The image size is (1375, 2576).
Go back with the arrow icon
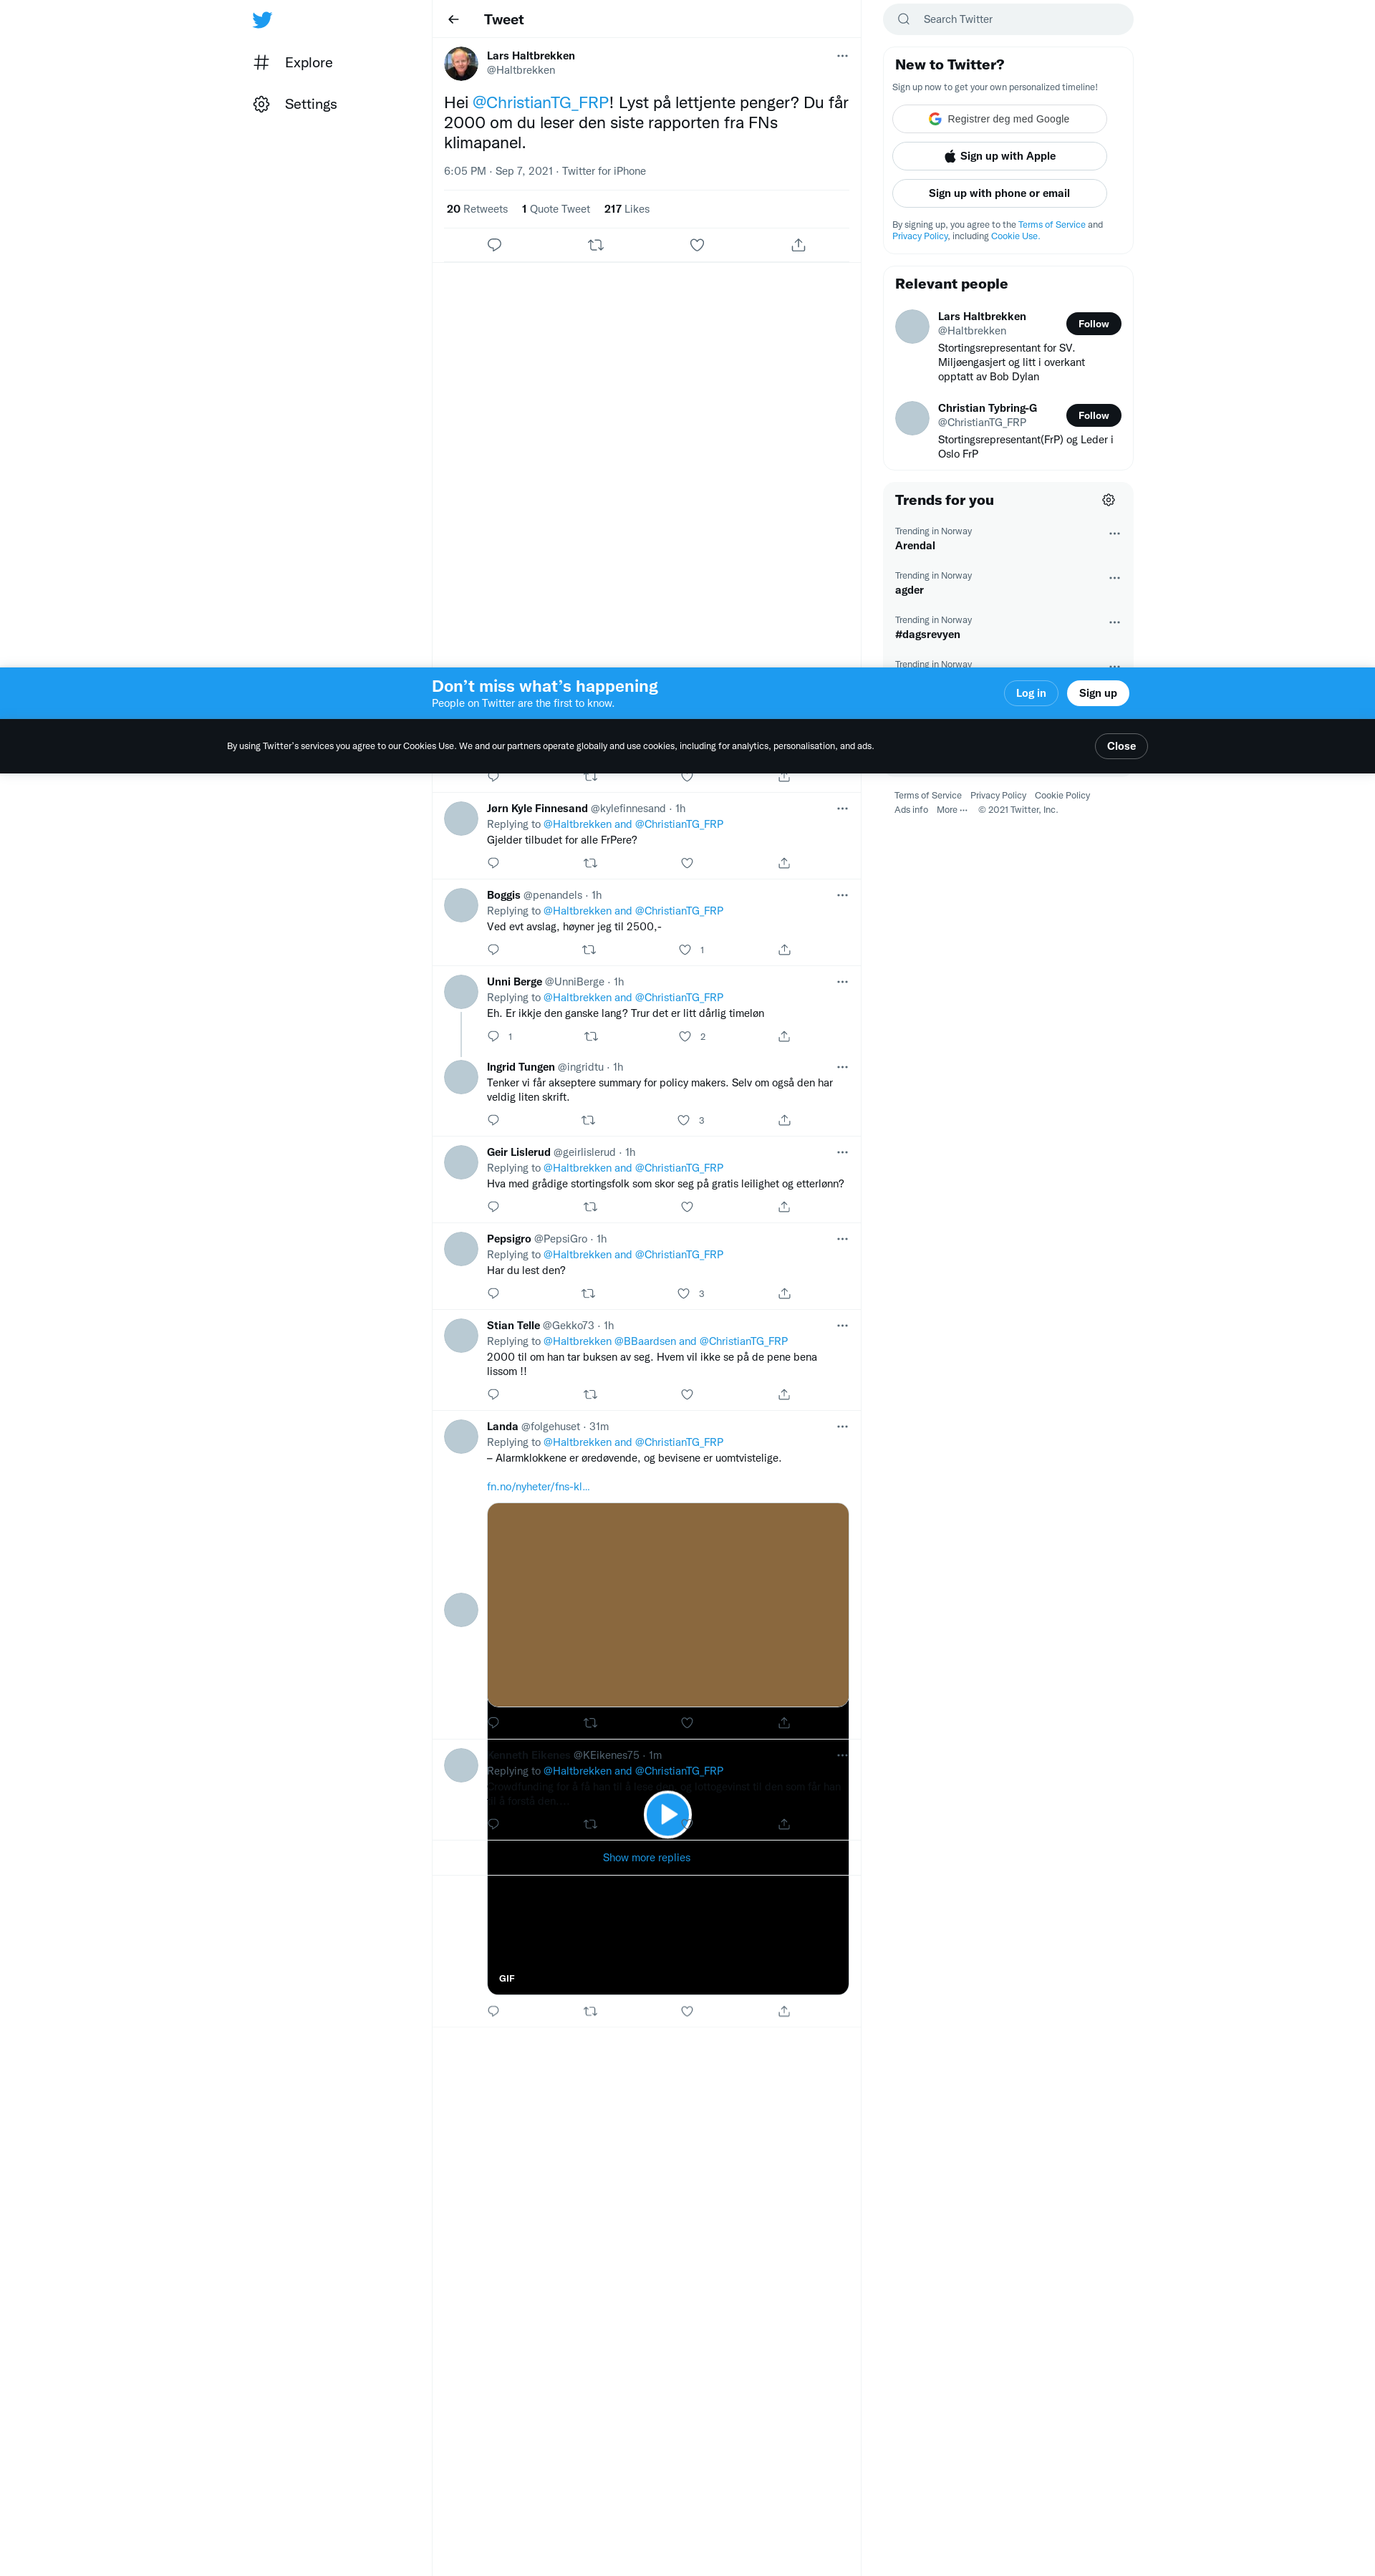pyautogui.click(x=453, y=19)
